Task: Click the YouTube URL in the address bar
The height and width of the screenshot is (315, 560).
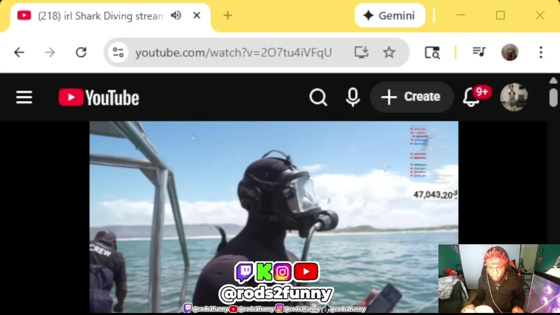Action: pyautogui.click(x=234, y=52)
